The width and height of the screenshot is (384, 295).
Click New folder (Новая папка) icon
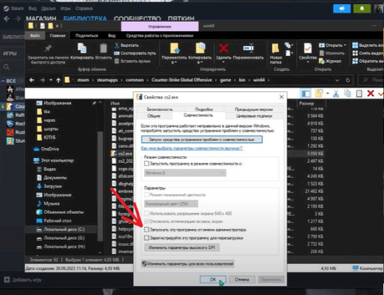point(275,48)
